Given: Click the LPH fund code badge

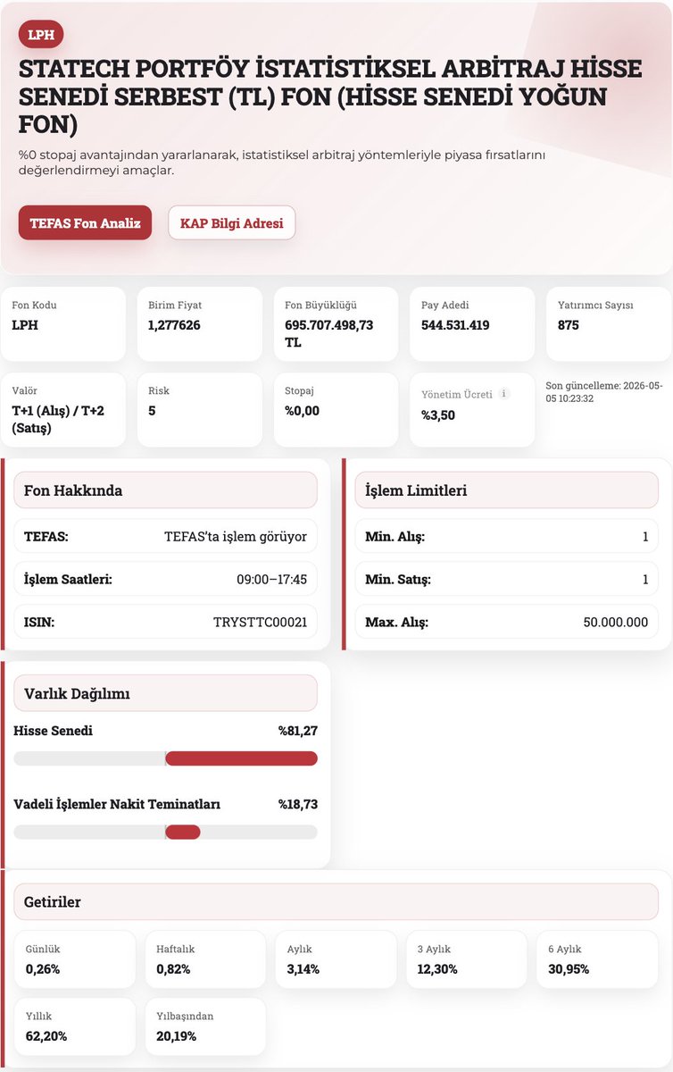Looking at the screenshot, I should coord(41,35).
